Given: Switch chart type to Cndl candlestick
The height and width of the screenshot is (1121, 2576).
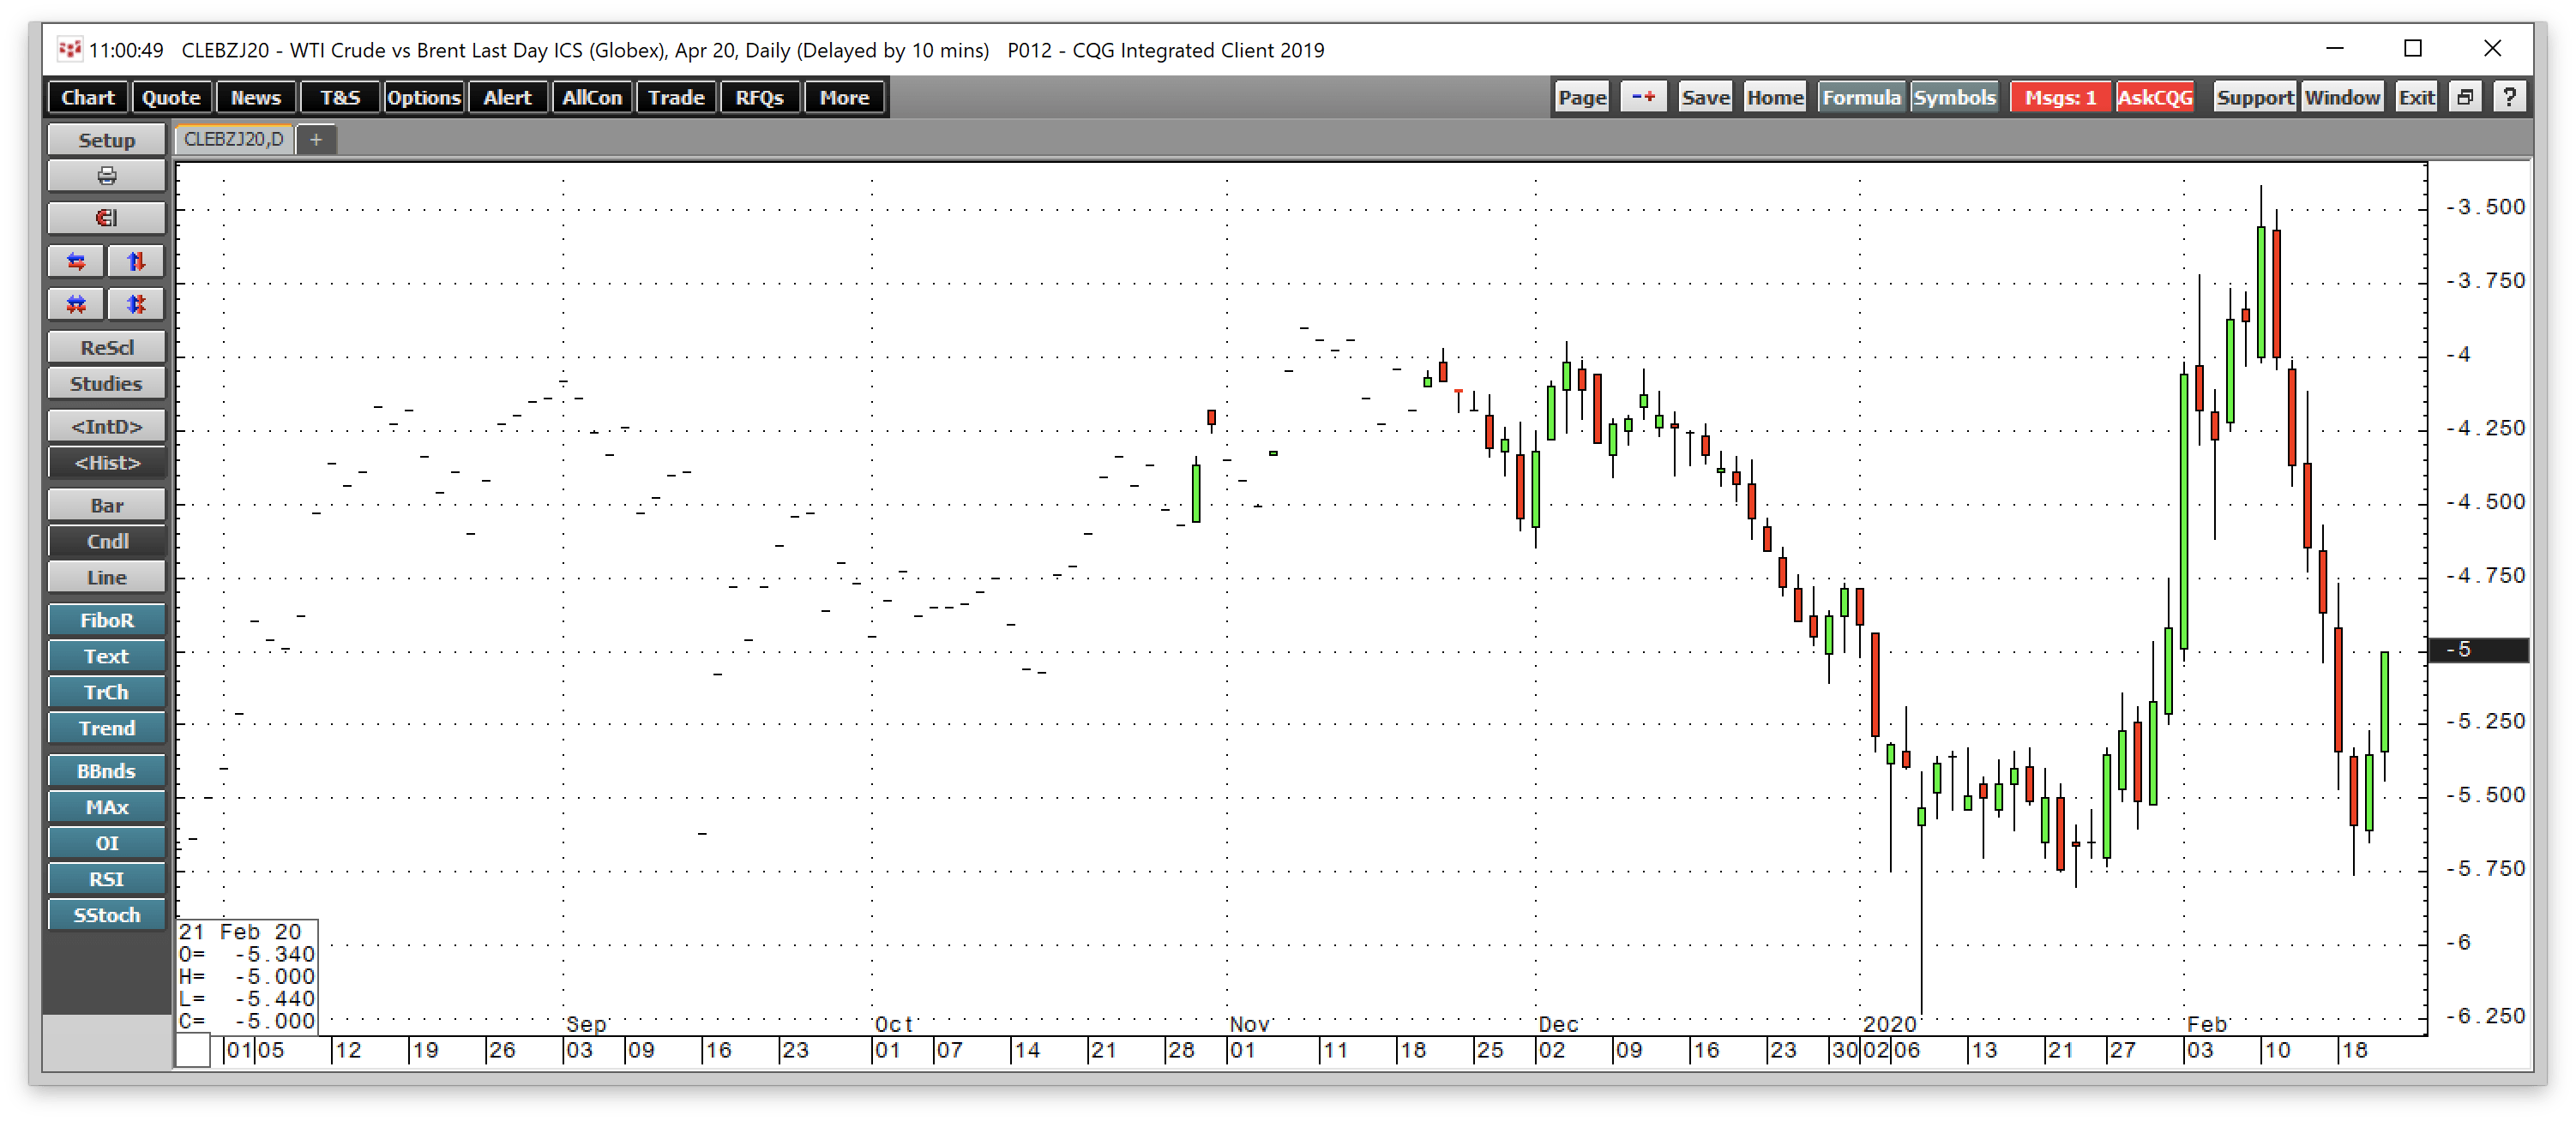Looking at the screenshot, I should [106, 542].
